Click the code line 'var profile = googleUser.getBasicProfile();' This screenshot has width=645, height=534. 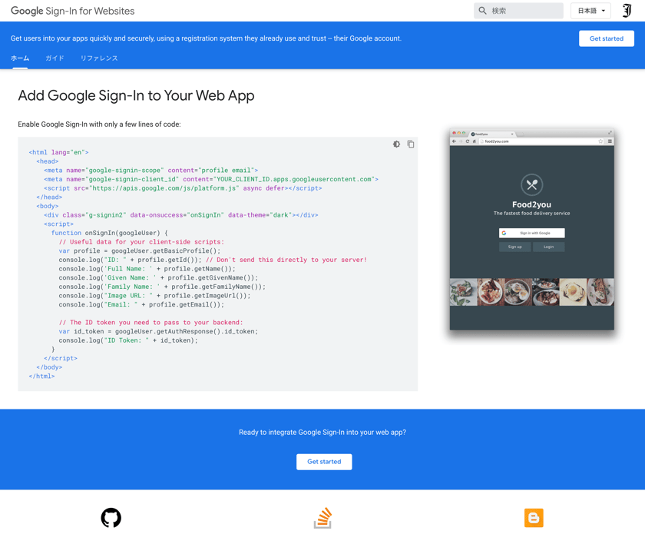140,250
